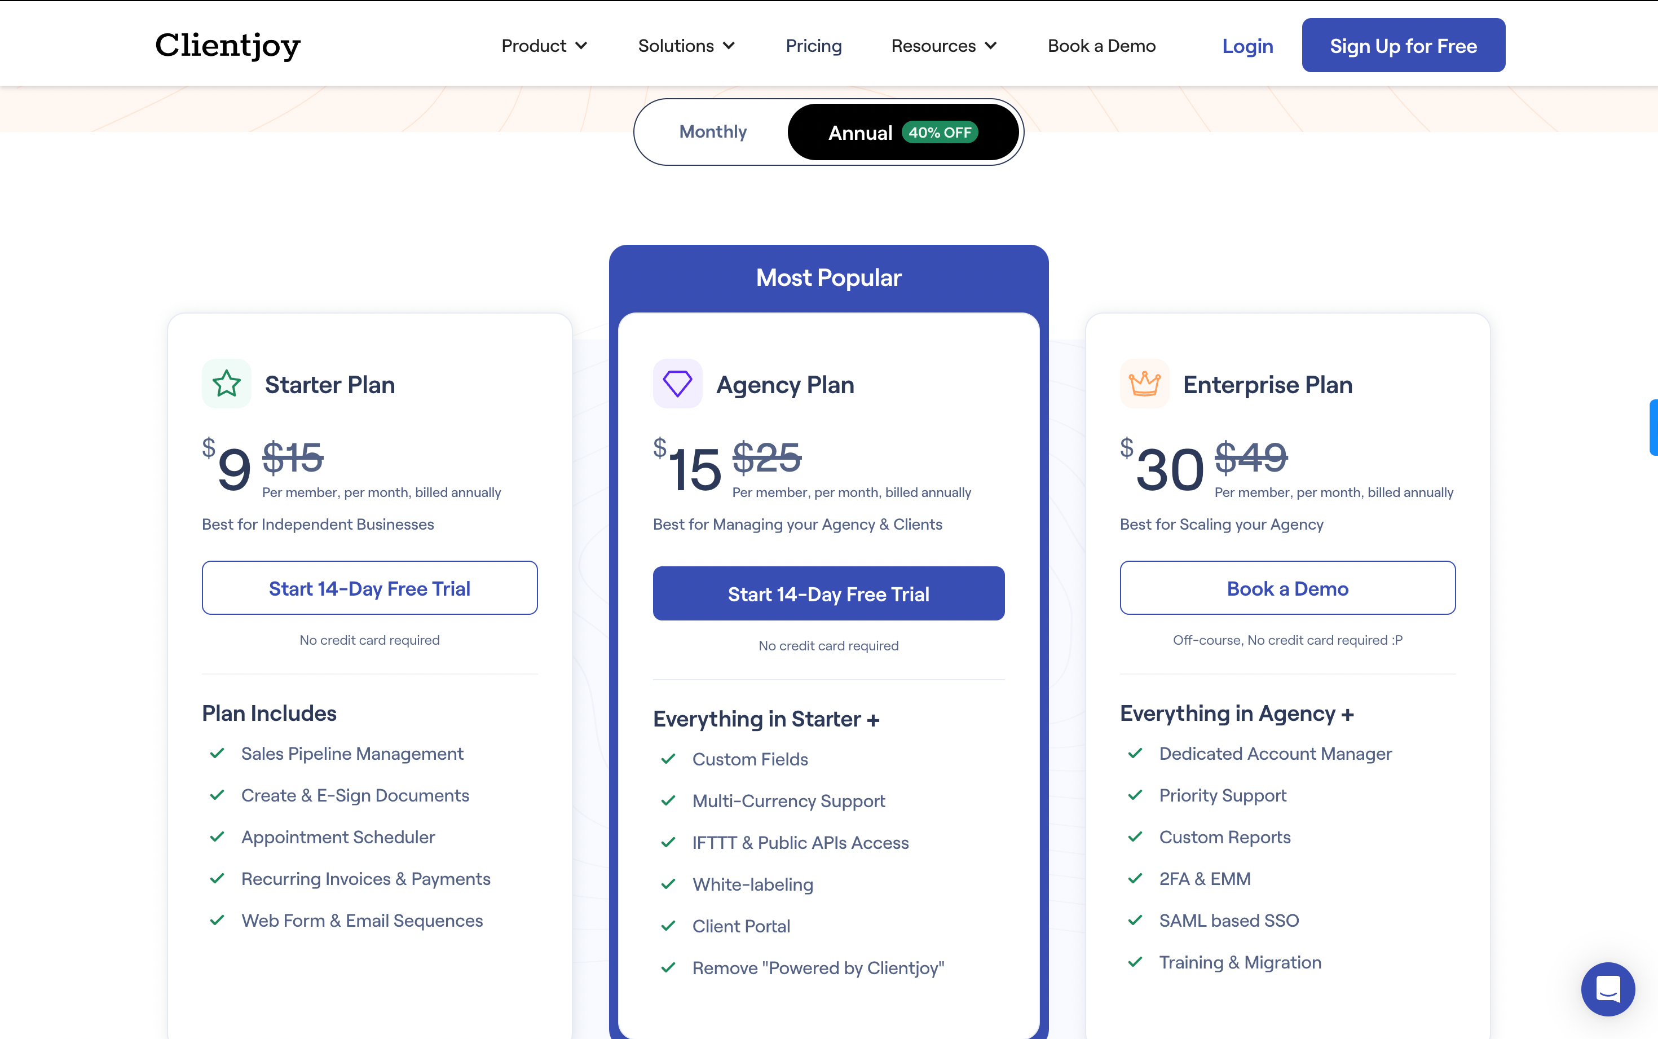Open the Login page
The image size is (1658, 1039).
point(1247,45)
